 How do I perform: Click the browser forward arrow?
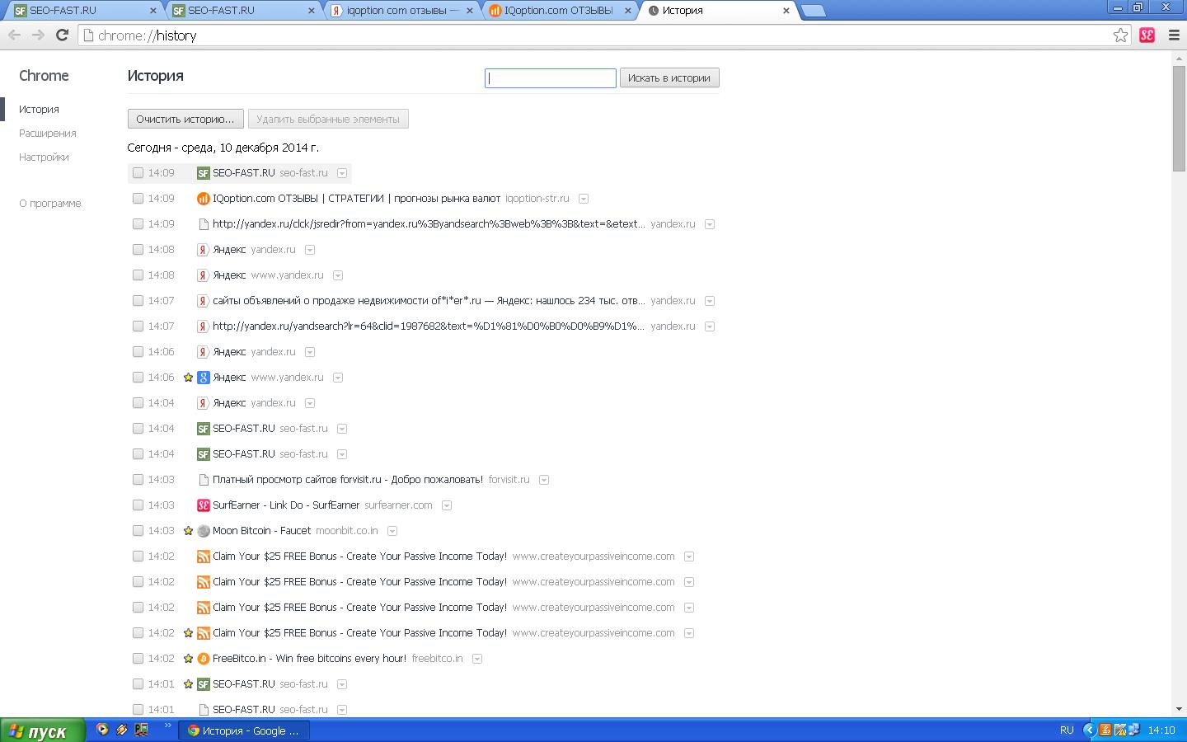point(38,35)
